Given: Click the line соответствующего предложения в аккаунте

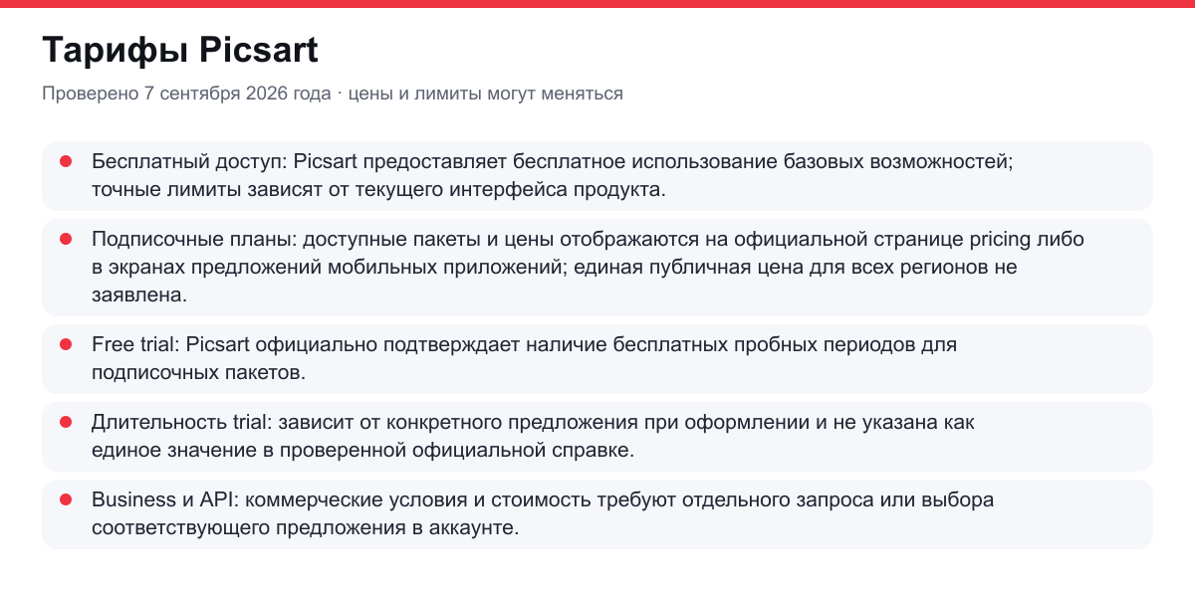Looking at the screenshot, I should (306, 528).
